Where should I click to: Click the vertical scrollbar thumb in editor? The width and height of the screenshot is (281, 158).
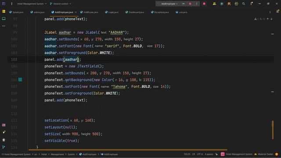click(x=273, y=130)
